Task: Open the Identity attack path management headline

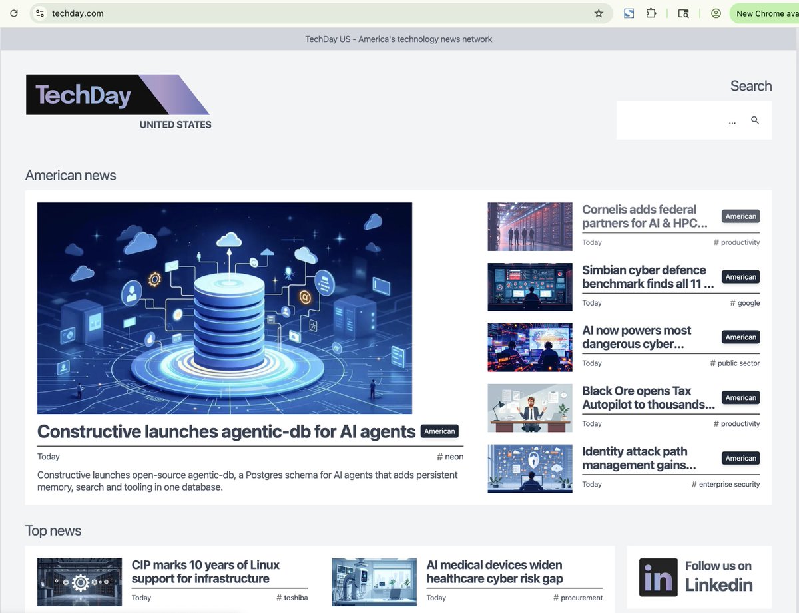Action: coord(639,459)
